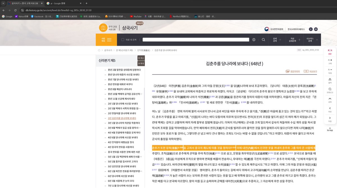This screenshot has height=188, width=337.
Task: Reload the page with refresh icon
Action: 15,10
